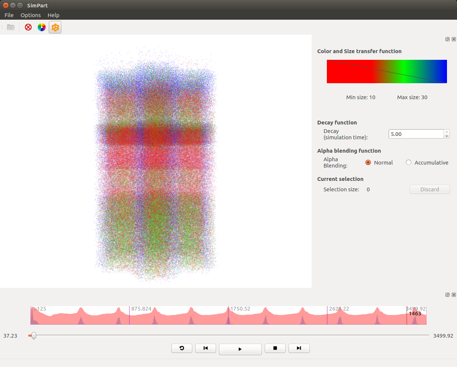Click the color transfer function gradient

[387, 71]
